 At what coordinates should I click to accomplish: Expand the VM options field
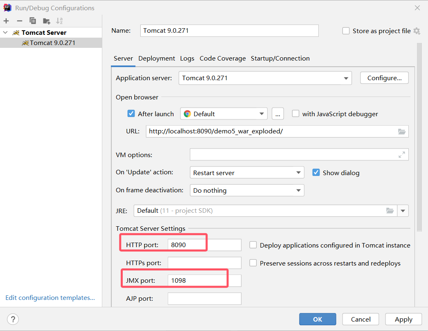[x=401, y=155]
